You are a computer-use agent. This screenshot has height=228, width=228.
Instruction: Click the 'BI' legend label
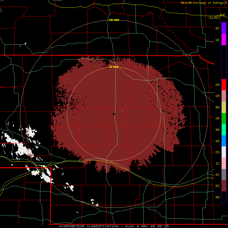click(x=217, y=186)
